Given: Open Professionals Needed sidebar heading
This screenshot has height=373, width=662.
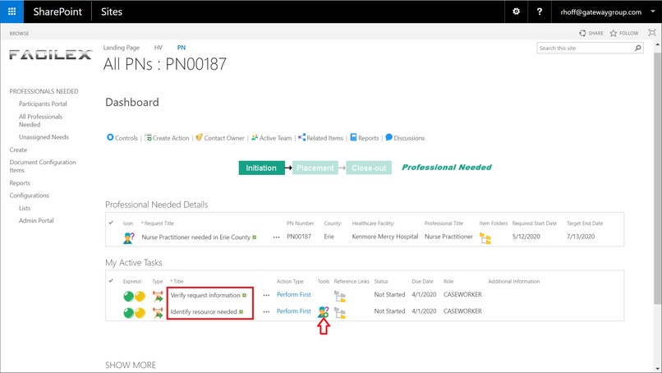Looking at the screenshot, I should point(44,91).
